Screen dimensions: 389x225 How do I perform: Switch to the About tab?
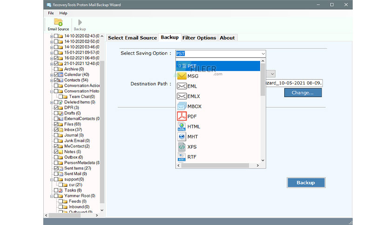point(227,38)
